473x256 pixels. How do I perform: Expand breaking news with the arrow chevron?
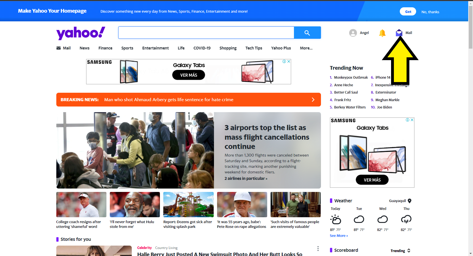(x=313, y=100)
